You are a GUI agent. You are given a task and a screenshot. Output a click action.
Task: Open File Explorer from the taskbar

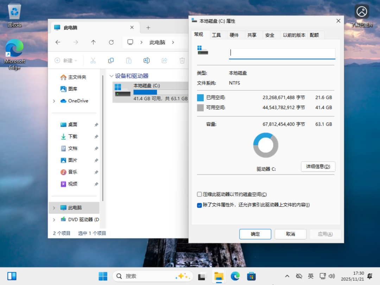[218, 276]
